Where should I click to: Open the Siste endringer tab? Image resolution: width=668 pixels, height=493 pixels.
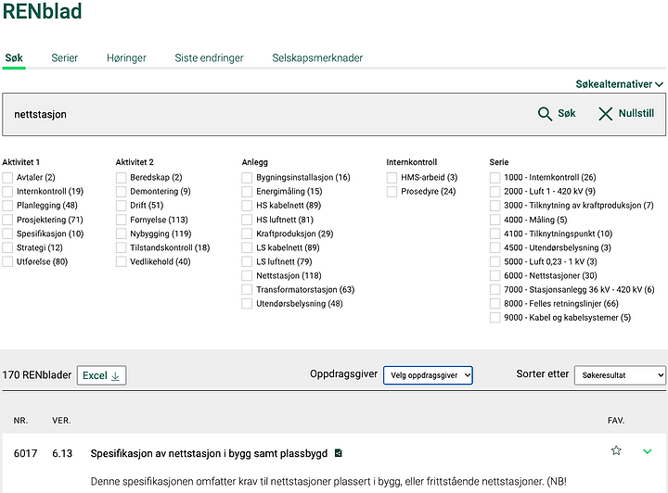(x=209, y=57)
